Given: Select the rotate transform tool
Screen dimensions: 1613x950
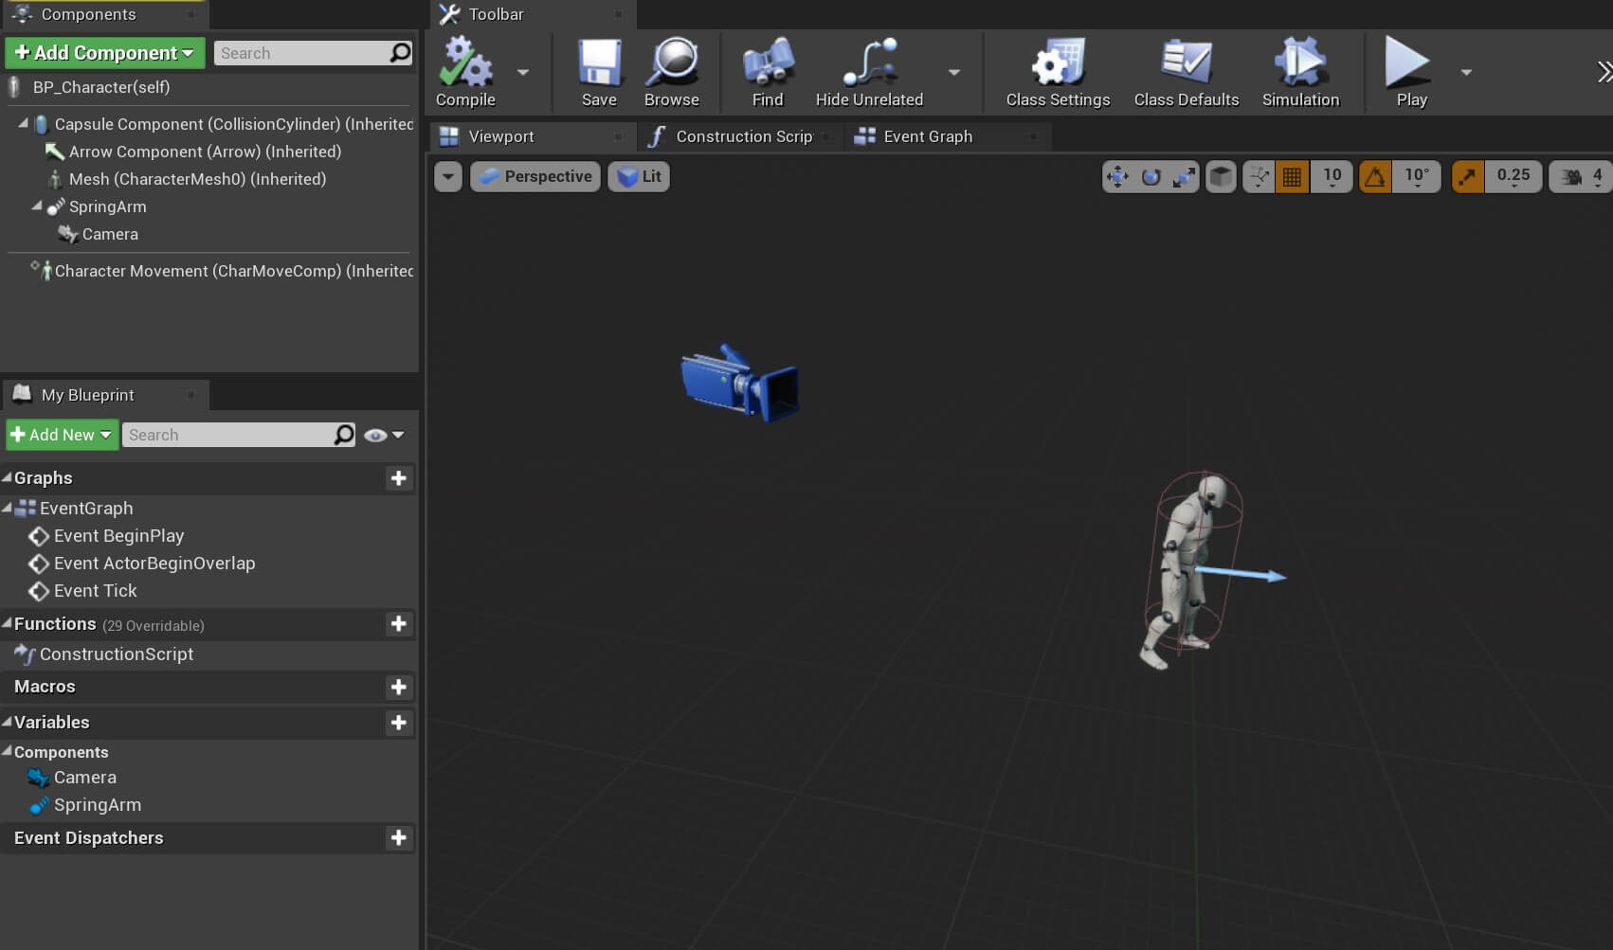Looking at the screenshot, I should [1151, 176].
